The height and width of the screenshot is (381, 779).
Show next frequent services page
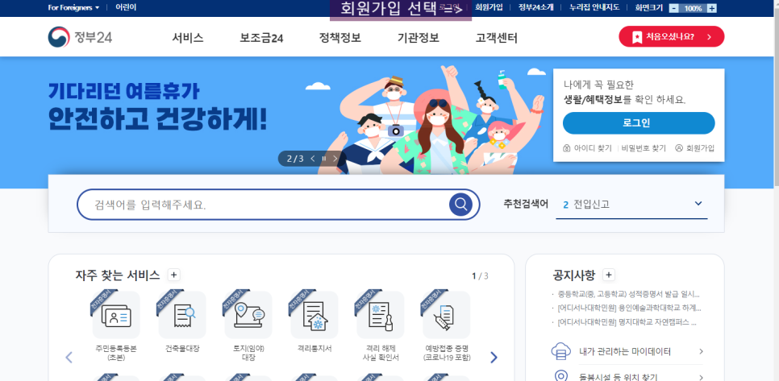[494, 357]
